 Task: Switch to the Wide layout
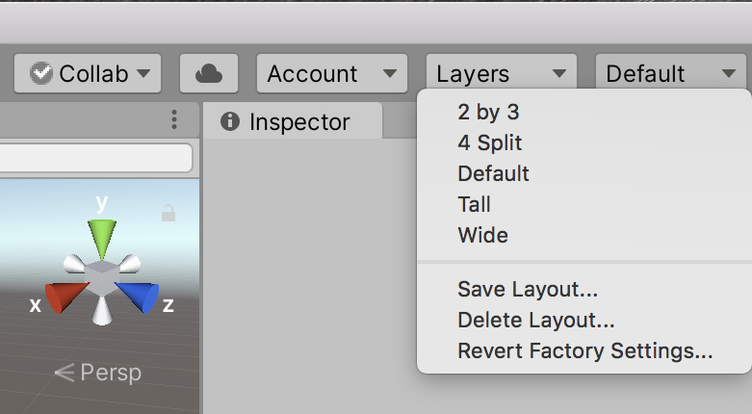pos(482,235)
